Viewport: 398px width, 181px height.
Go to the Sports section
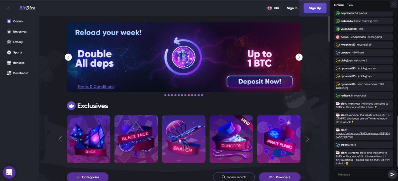point(14,52)
